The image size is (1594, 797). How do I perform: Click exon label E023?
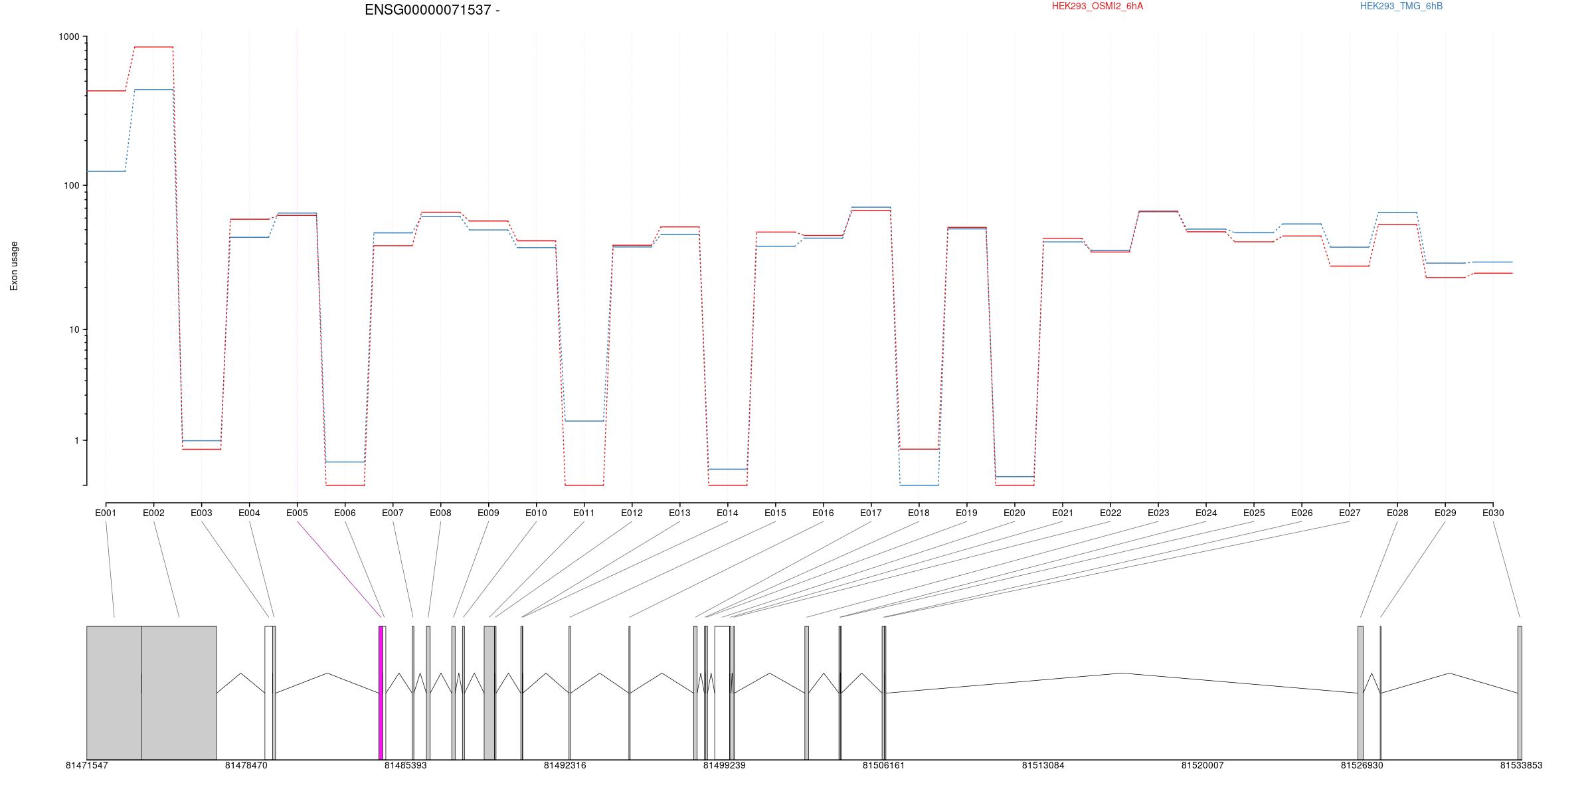[1158, 513]
